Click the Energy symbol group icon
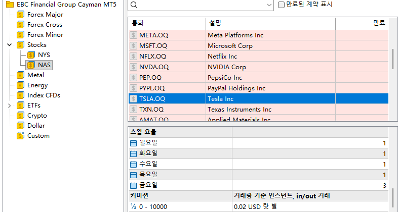Viewport: 398px width, 212px height. [21, 85]
